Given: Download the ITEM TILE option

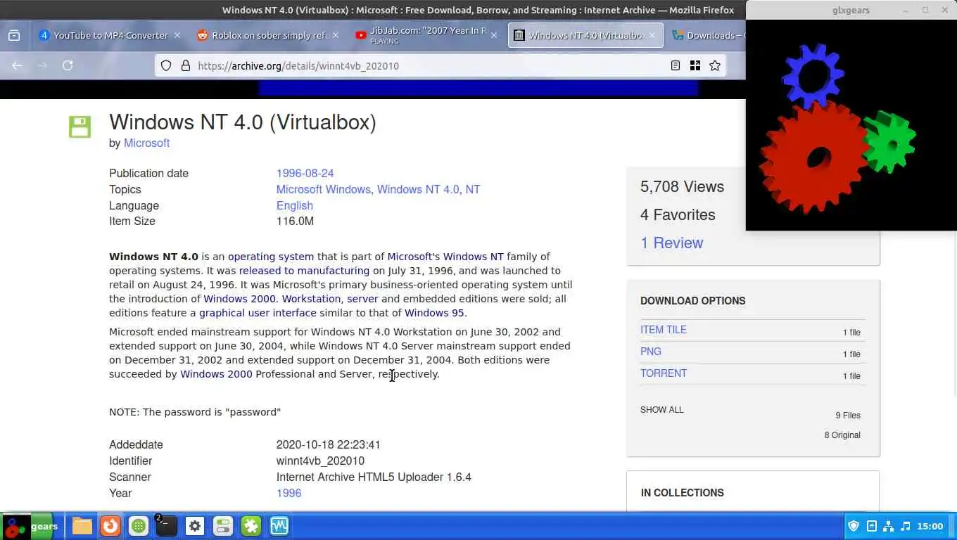Looking at the screenshot, I should coord(664,330).
